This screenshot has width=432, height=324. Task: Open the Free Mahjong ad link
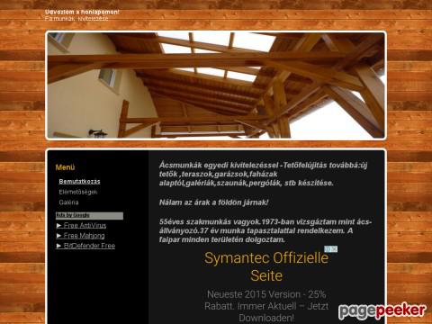click(x=84, y=236)
